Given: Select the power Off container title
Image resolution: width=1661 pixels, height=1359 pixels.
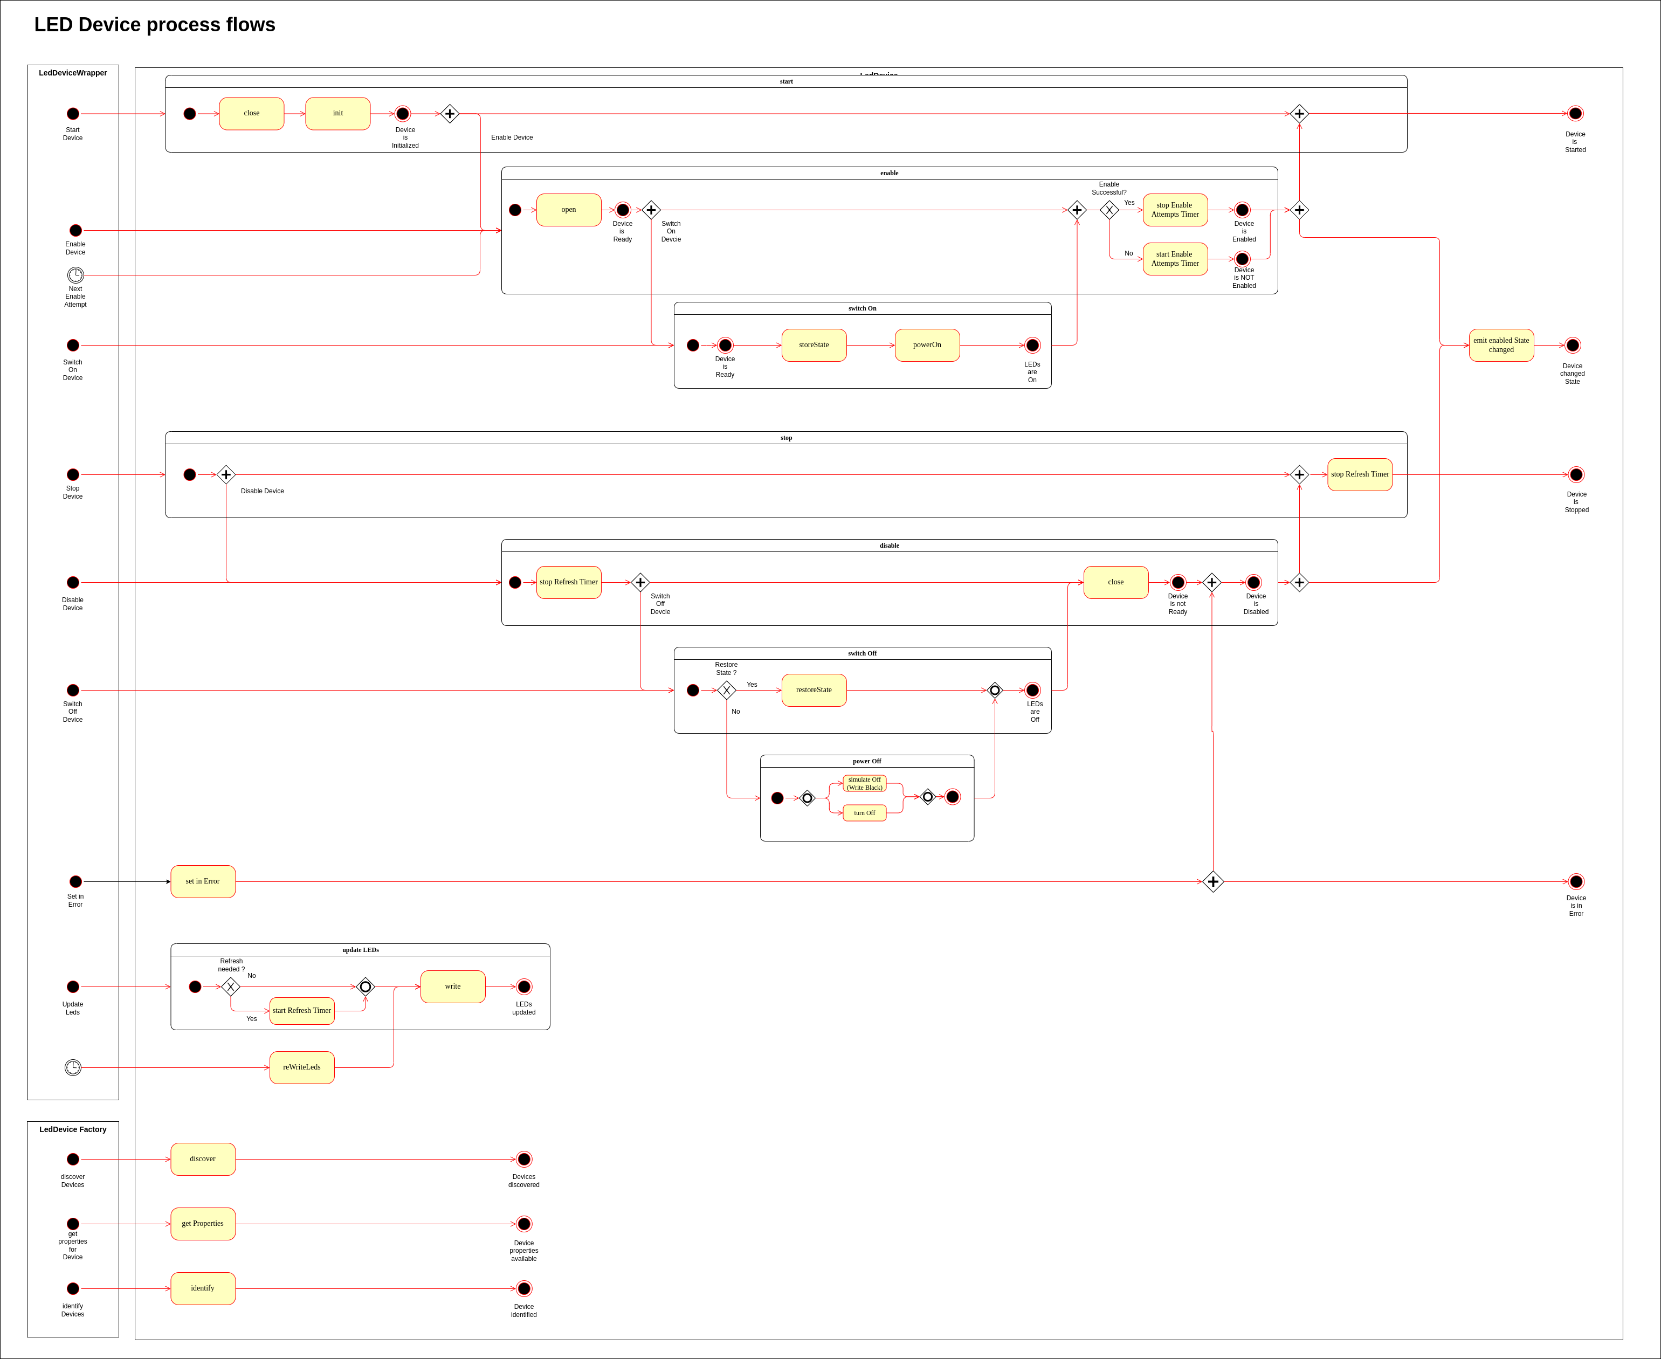Looking at the screenshot, I should point(866,761).
